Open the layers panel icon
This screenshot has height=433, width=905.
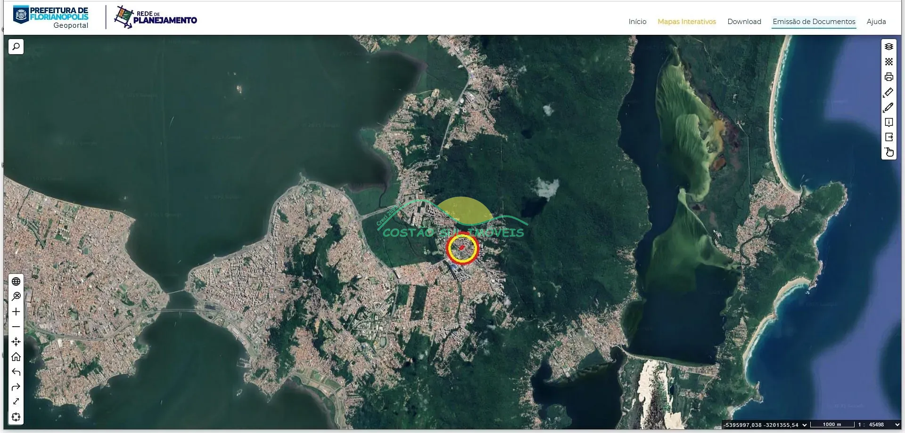click(x=889, y=47)
